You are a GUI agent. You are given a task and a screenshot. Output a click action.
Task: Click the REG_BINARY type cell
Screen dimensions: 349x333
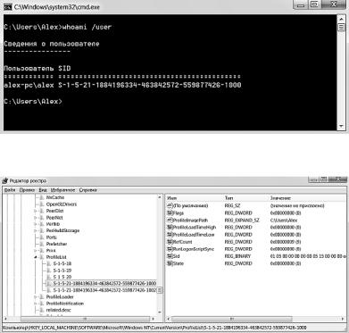[x=237, y=256]
